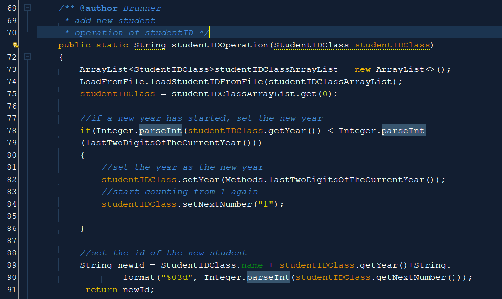Click the 'add new student' comment
The width and height of the screenshot is (502, 299).
pyautogui.click(x=115, y=21)
